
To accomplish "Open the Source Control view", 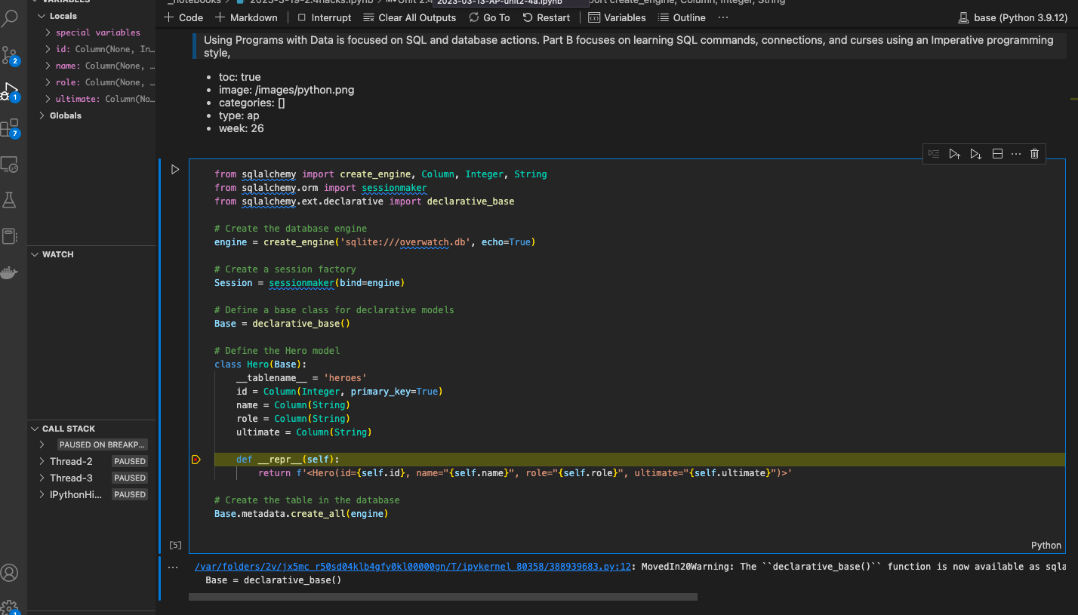I will point(10,55).
